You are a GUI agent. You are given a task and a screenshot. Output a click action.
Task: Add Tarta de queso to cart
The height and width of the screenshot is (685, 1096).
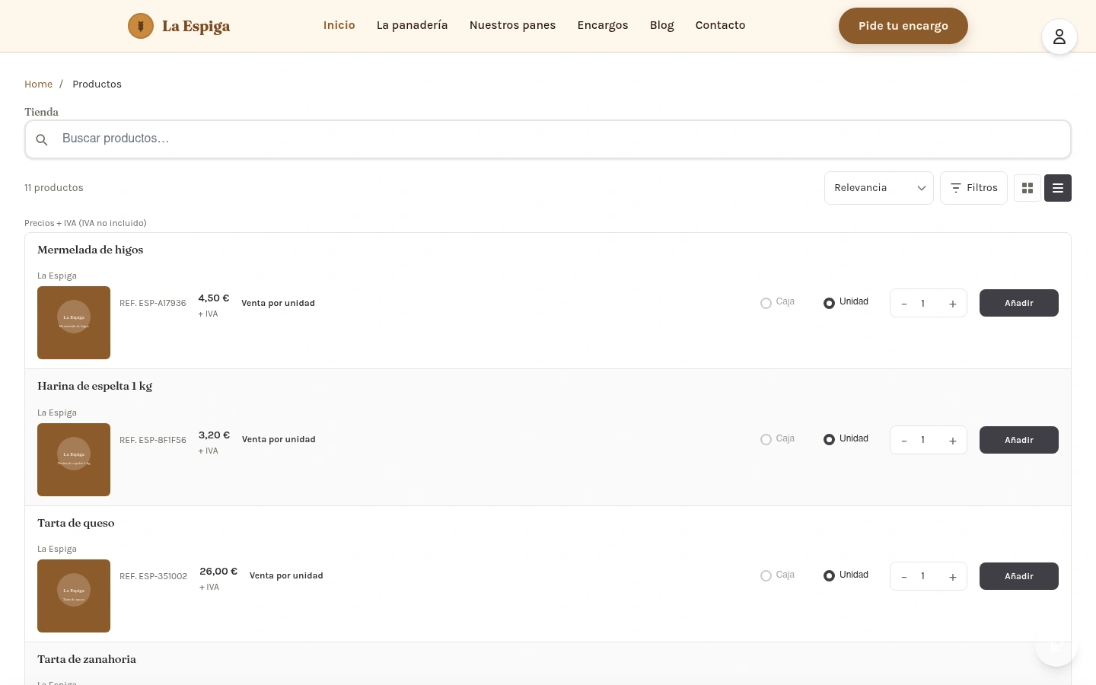pos(1019,576)
